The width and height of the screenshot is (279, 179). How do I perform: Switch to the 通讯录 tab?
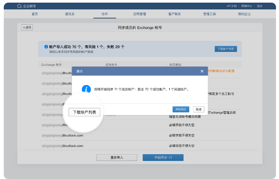70,14
